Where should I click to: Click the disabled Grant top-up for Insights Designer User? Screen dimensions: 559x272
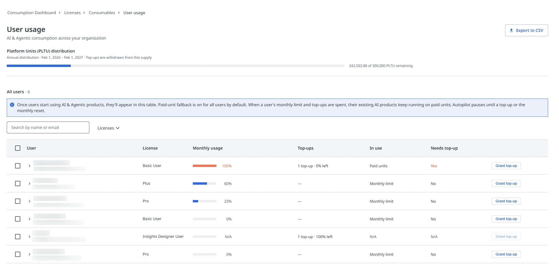click(x=506, y=237)
